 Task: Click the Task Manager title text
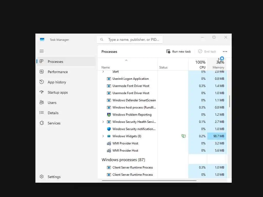coord(59,40)
